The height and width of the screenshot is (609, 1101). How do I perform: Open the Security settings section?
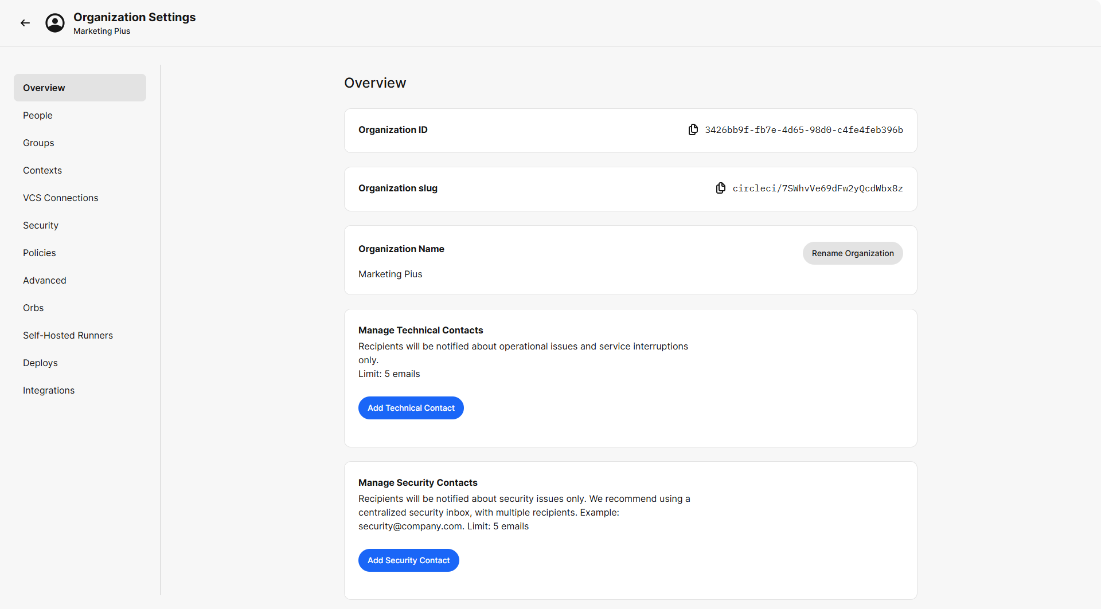pyautogui.click(x=41, y=225)
